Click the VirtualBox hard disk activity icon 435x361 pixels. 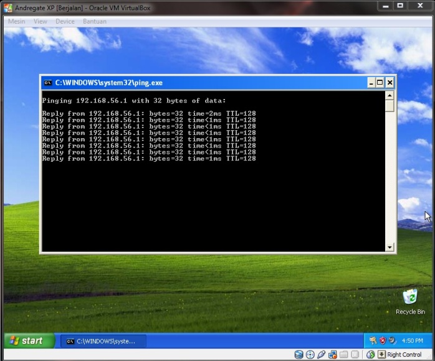pos(299,354)
